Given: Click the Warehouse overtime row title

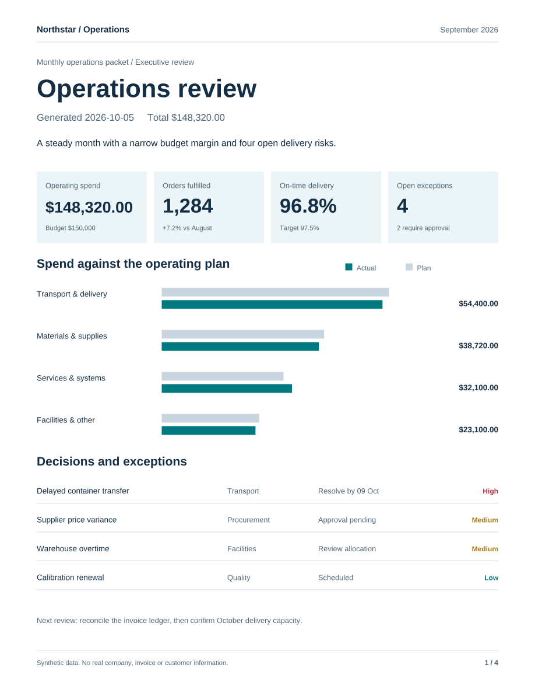Looking at the screenshot, I should [x=73, y=548].
